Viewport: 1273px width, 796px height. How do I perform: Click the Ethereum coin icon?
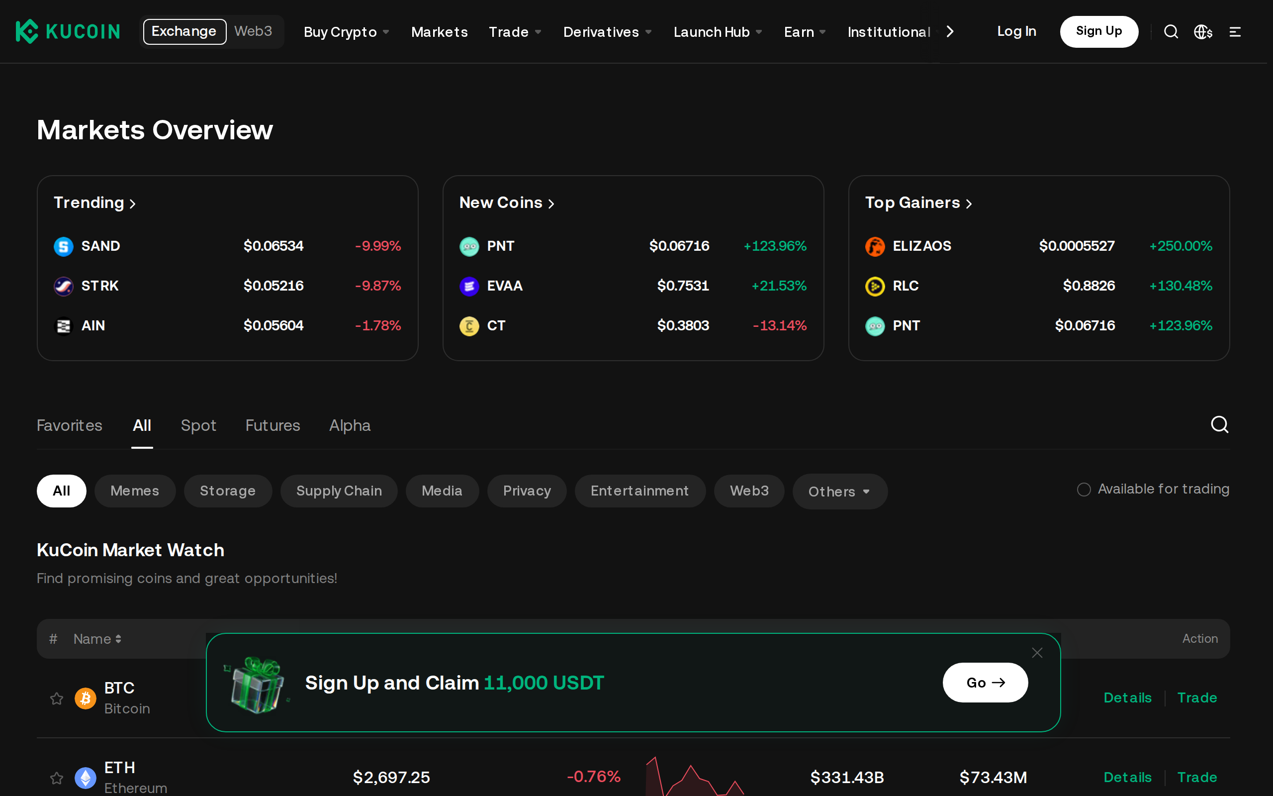coord(85,778)
